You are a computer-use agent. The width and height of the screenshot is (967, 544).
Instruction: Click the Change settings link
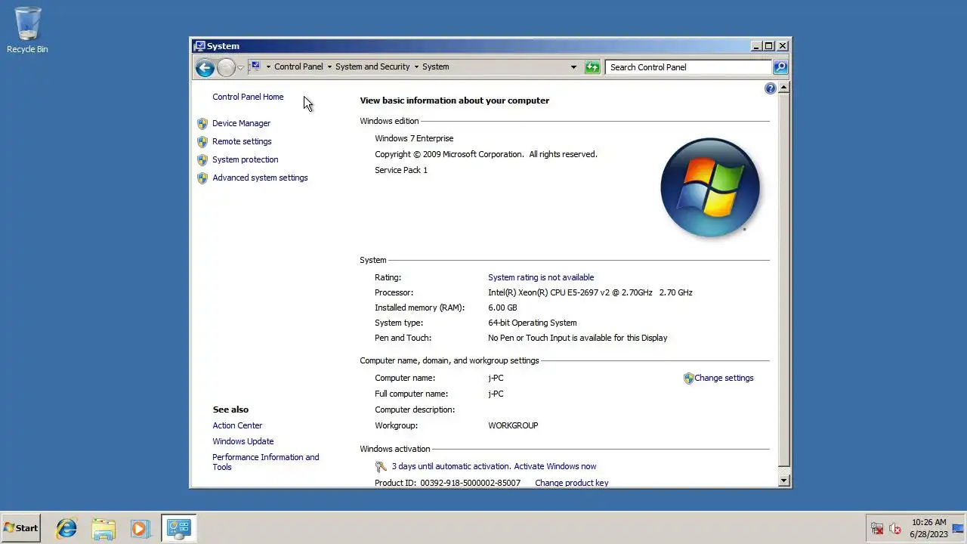click(x=724, y=378)
